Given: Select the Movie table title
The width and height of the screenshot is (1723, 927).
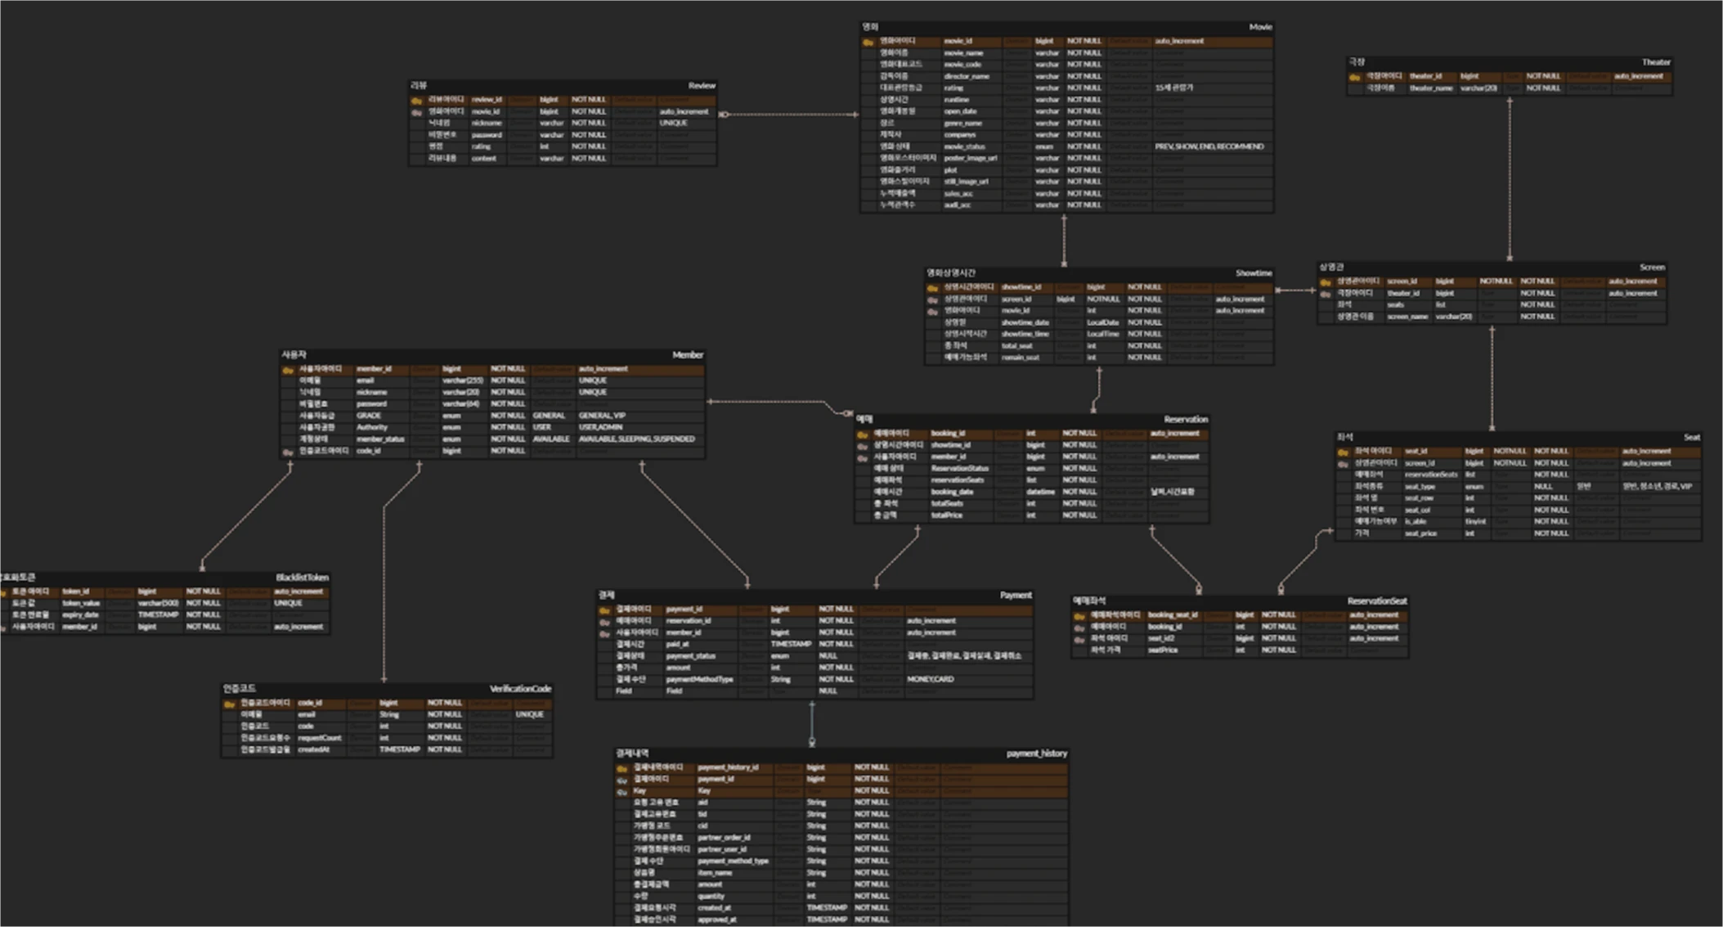Looking at the screenshot, I should [x=1259, y=27].
